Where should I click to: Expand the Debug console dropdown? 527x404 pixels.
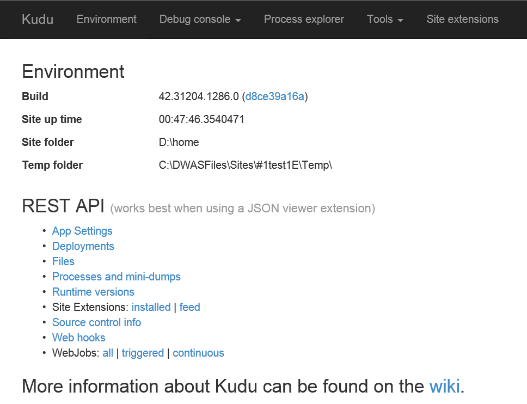(200, 19)
